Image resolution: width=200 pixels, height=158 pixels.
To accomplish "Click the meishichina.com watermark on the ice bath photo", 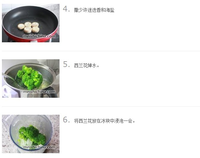I will click(39, 147).
